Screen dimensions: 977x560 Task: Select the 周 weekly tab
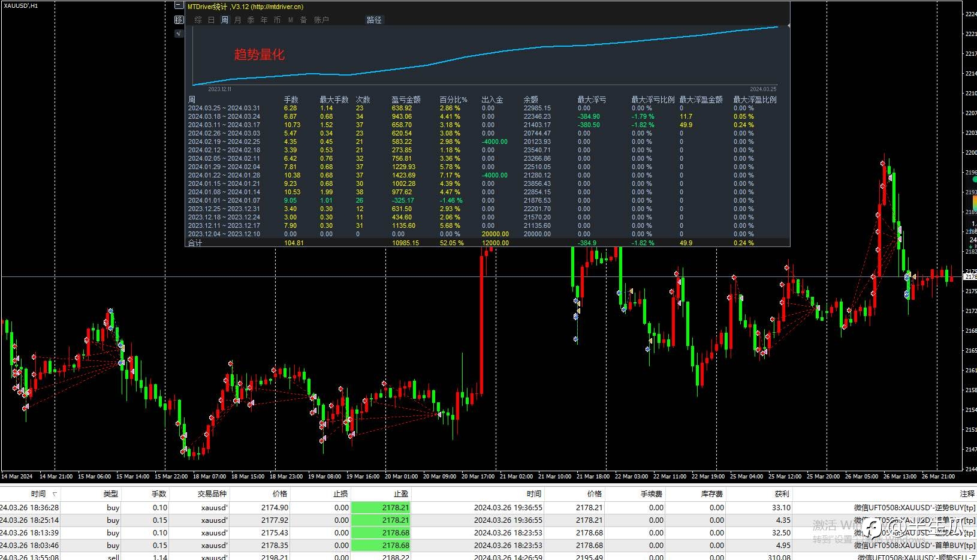point(224,20)
